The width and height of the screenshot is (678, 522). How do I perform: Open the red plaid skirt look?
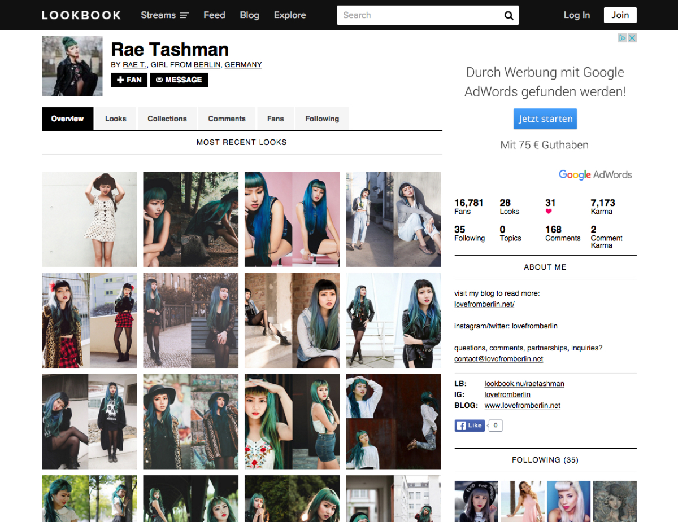(x=89, y=321)
